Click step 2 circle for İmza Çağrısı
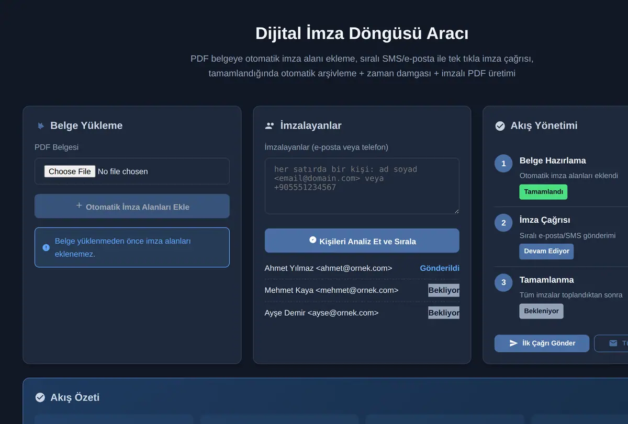 (503, 223)
